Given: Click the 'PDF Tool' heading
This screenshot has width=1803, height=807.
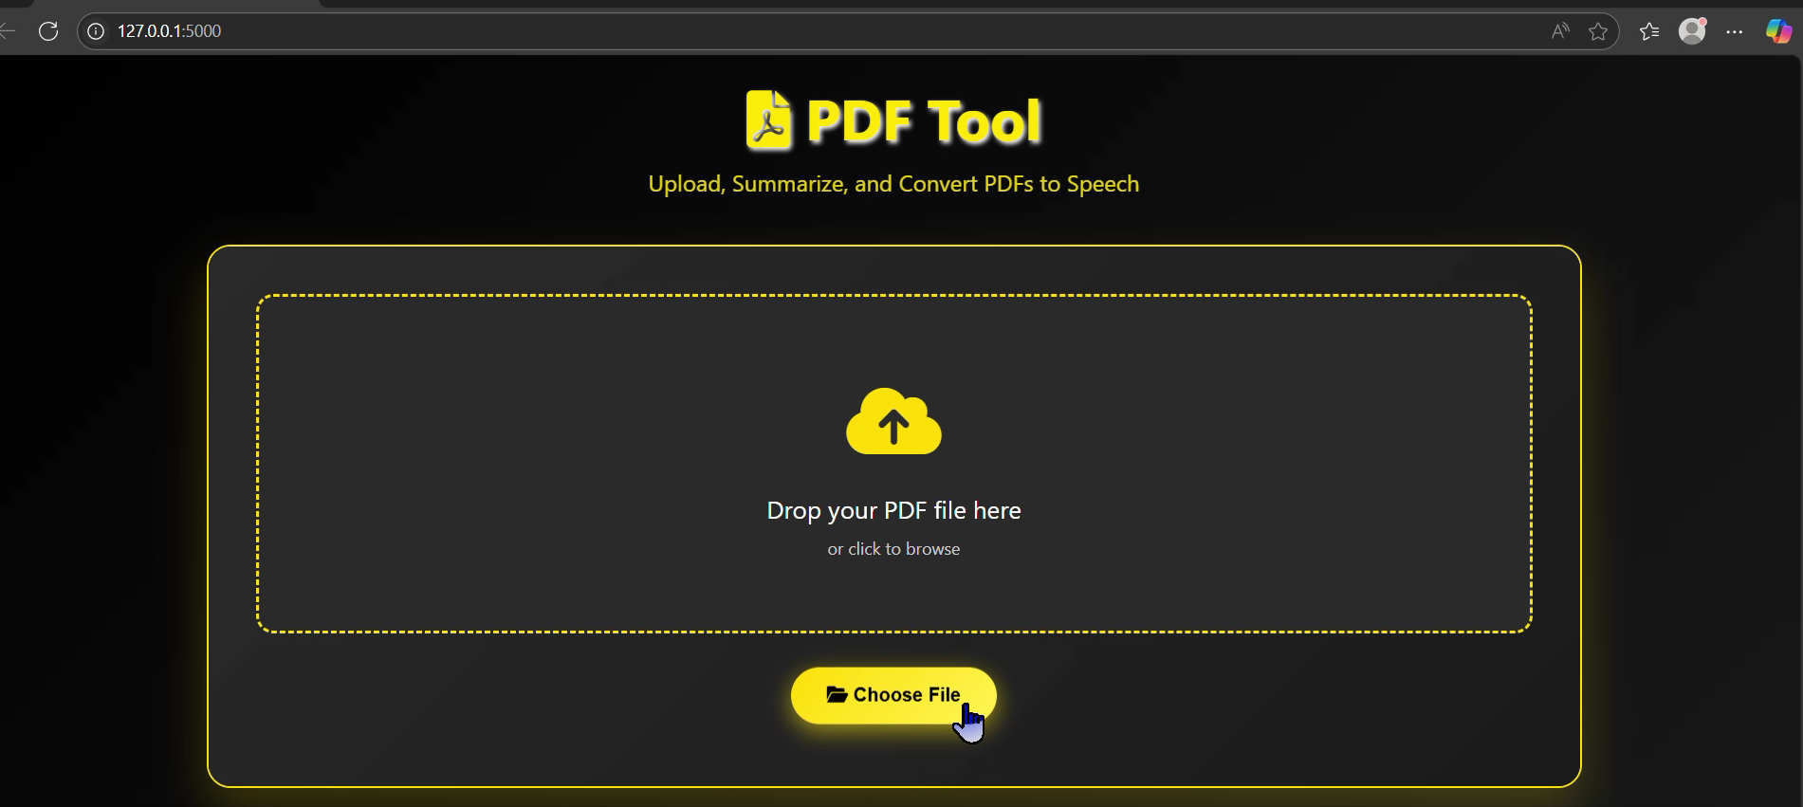Looking at the screenshot, I should [924, 121].
